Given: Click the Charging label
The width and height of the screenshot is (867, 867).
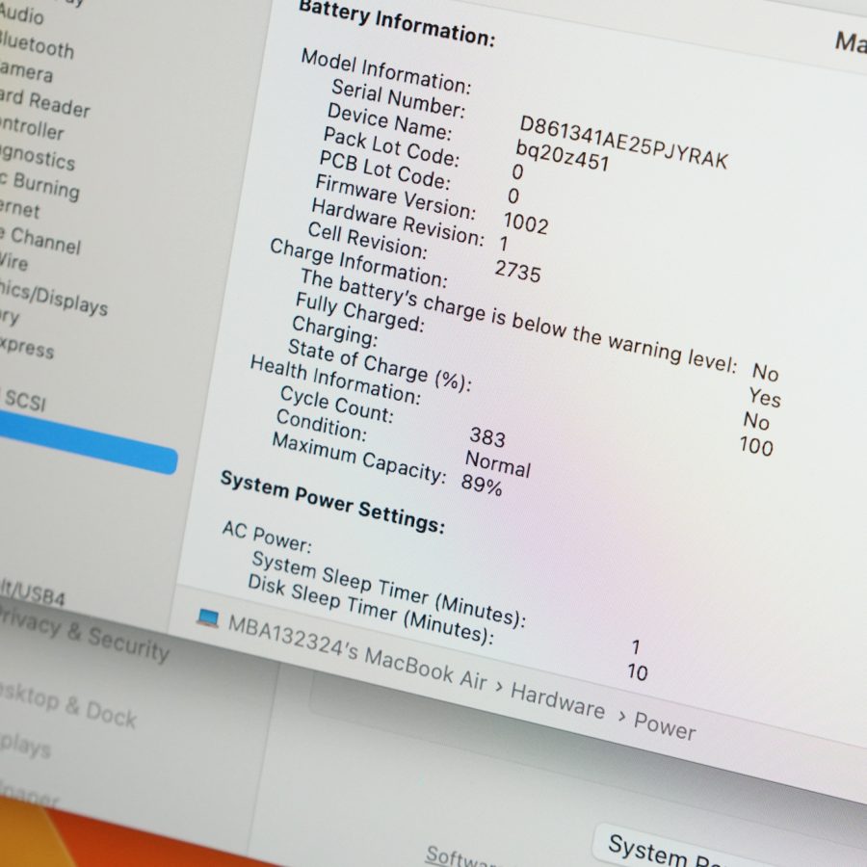Looking at the screenshot, I should pyautogui.click(x=335, y=330).
